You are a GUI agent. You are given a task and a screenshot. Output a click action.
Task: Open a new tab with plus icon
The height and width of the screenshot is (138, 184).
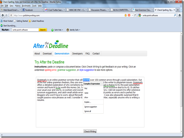point(178,10)
